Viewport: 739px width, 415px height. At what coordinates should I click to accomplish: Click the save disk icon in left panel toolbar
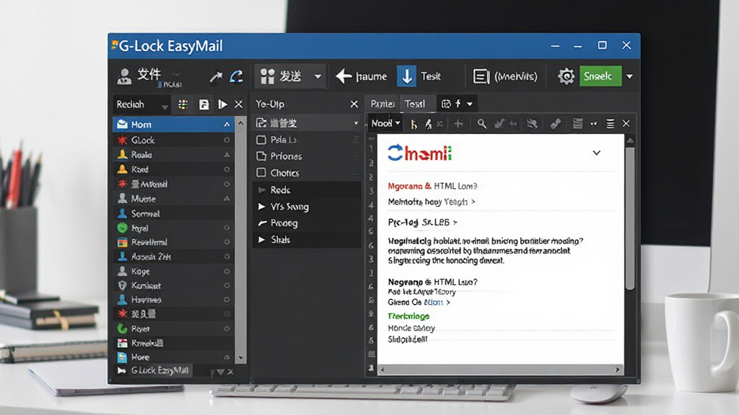(204, 104)
